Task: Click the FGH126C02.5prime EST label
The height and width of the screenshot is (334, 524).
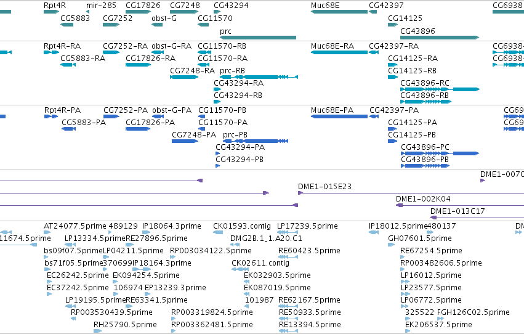Action: (474, 312)
